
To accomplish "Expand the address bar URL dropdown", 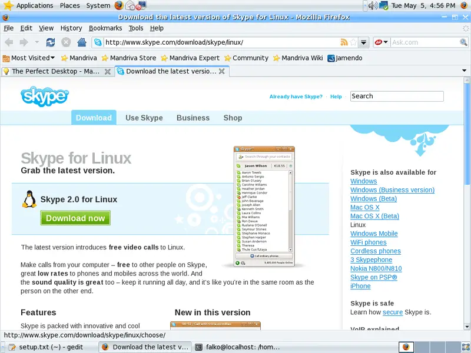I will click(x=363, y=42).
